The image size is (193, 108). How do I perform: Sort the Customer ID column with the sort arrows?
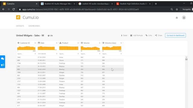pos(35,54)
